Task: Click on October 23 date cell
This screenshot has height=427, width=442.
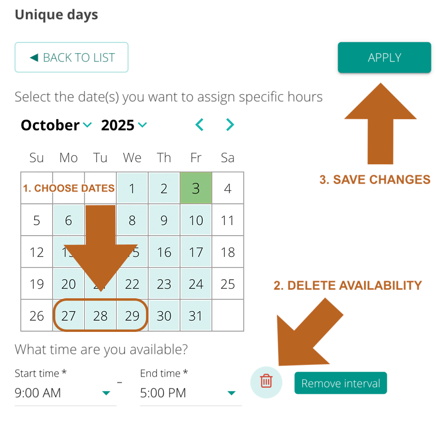Action: (164, 284)
